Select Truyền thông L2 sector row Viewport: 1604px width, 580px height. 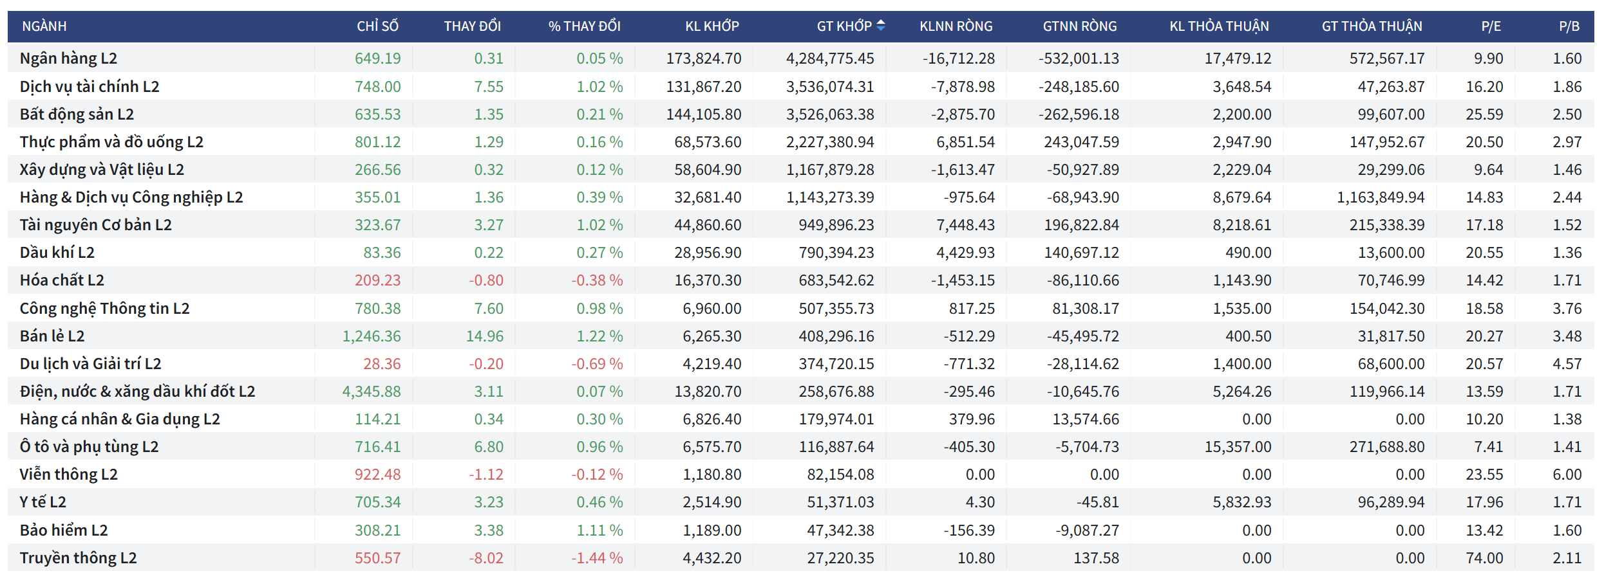pyautogui.click(x=78, y=558)
